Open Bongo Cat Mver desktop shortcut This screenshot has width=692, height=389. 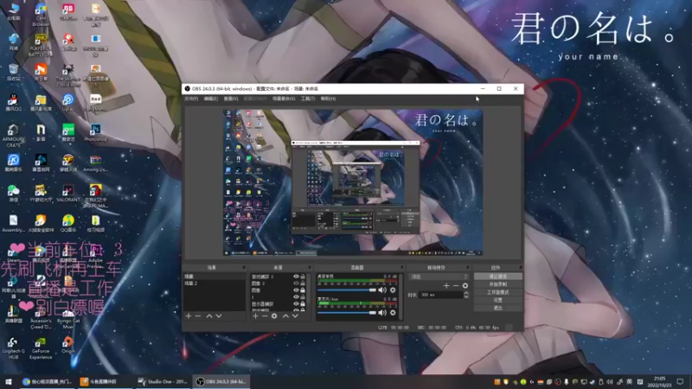(68, 318)
